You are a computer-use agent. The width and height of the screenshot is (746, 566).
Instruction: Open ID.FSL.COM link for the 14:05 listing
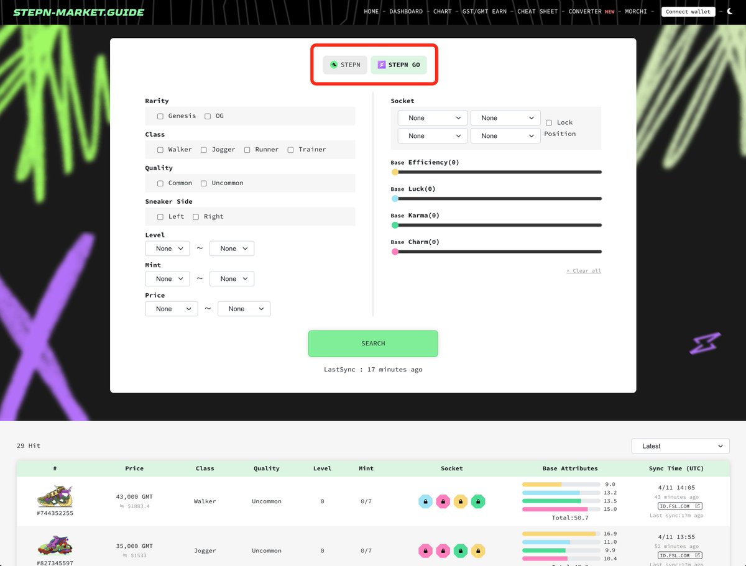[680, 506]
